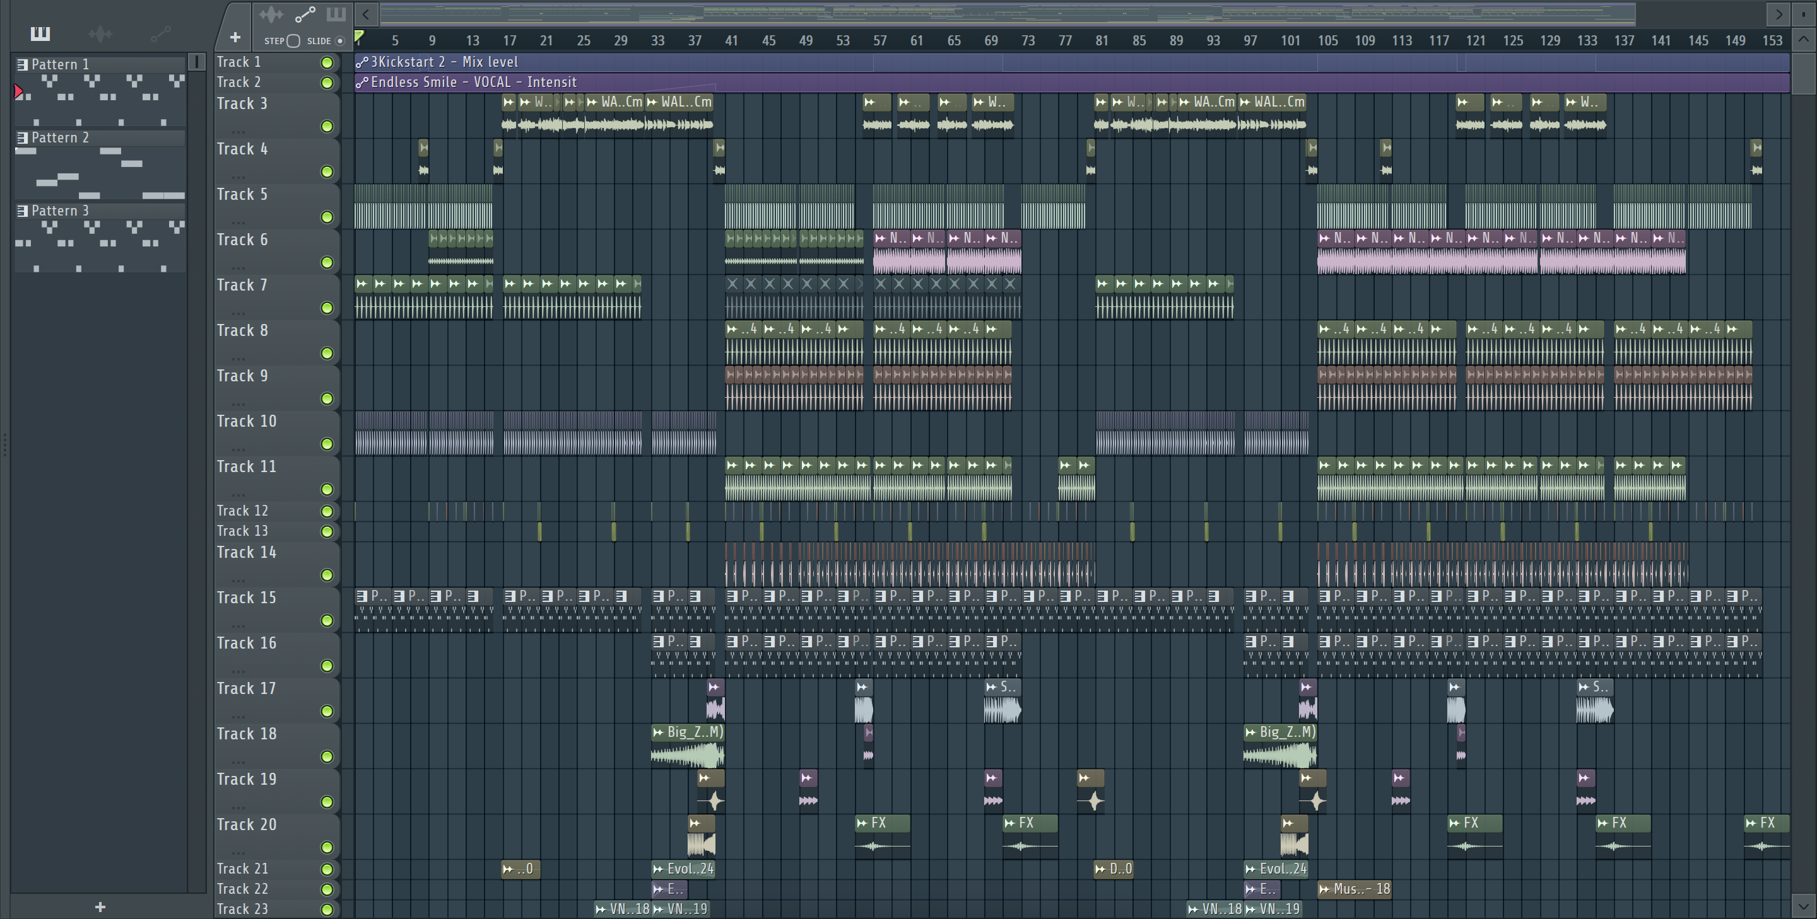Image resolution: width=1817 pixels, height=919 pixels.
Task: Select the Endless Smile VOCAL automation clip
Action: (1071, 83)
